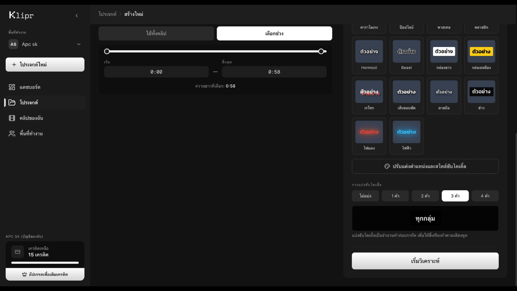Viewport: 517px width, 291px height.
Task: Collapse the sidebar with the chevron arrow
Action: (77, 16)
